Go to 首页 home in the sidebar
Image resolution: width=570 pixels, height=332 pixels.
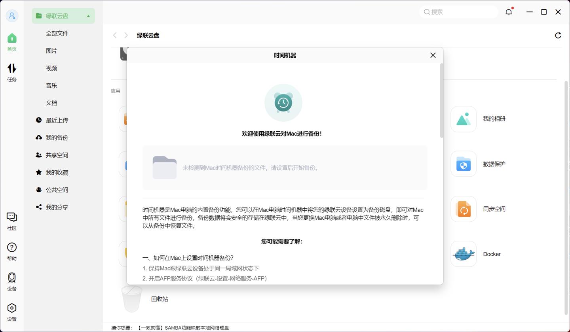[x=11, y=41]
